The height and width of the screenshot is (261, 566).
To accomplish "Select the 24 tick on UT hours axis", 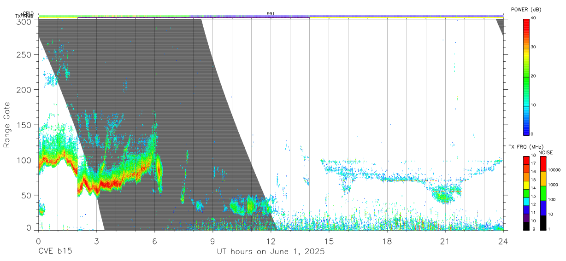I will click(x=503, y=241).
